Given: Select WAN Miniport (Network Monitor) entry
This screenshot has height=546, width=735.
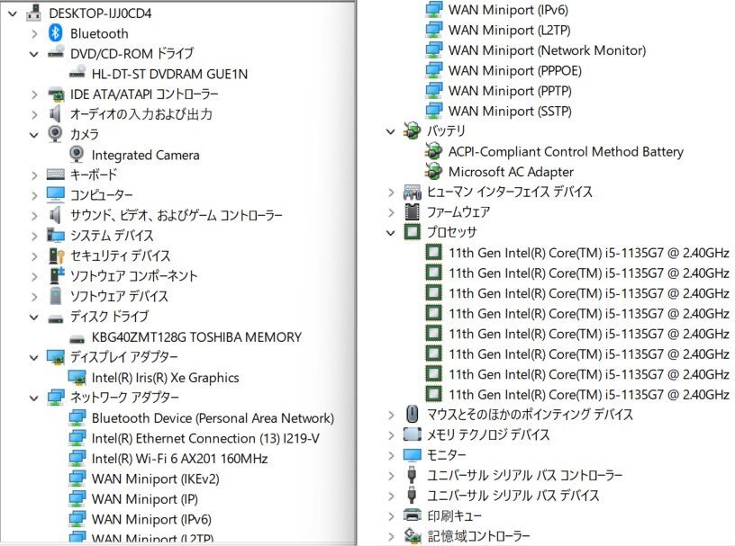Looking at the screenshot, I should coord(547,50).
